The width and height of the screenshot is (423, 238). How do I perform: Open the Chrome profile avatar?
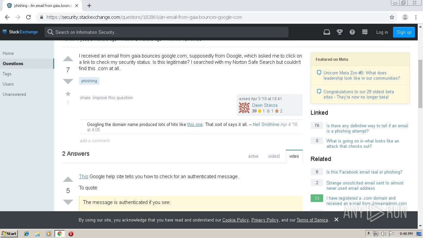(405, 17)
